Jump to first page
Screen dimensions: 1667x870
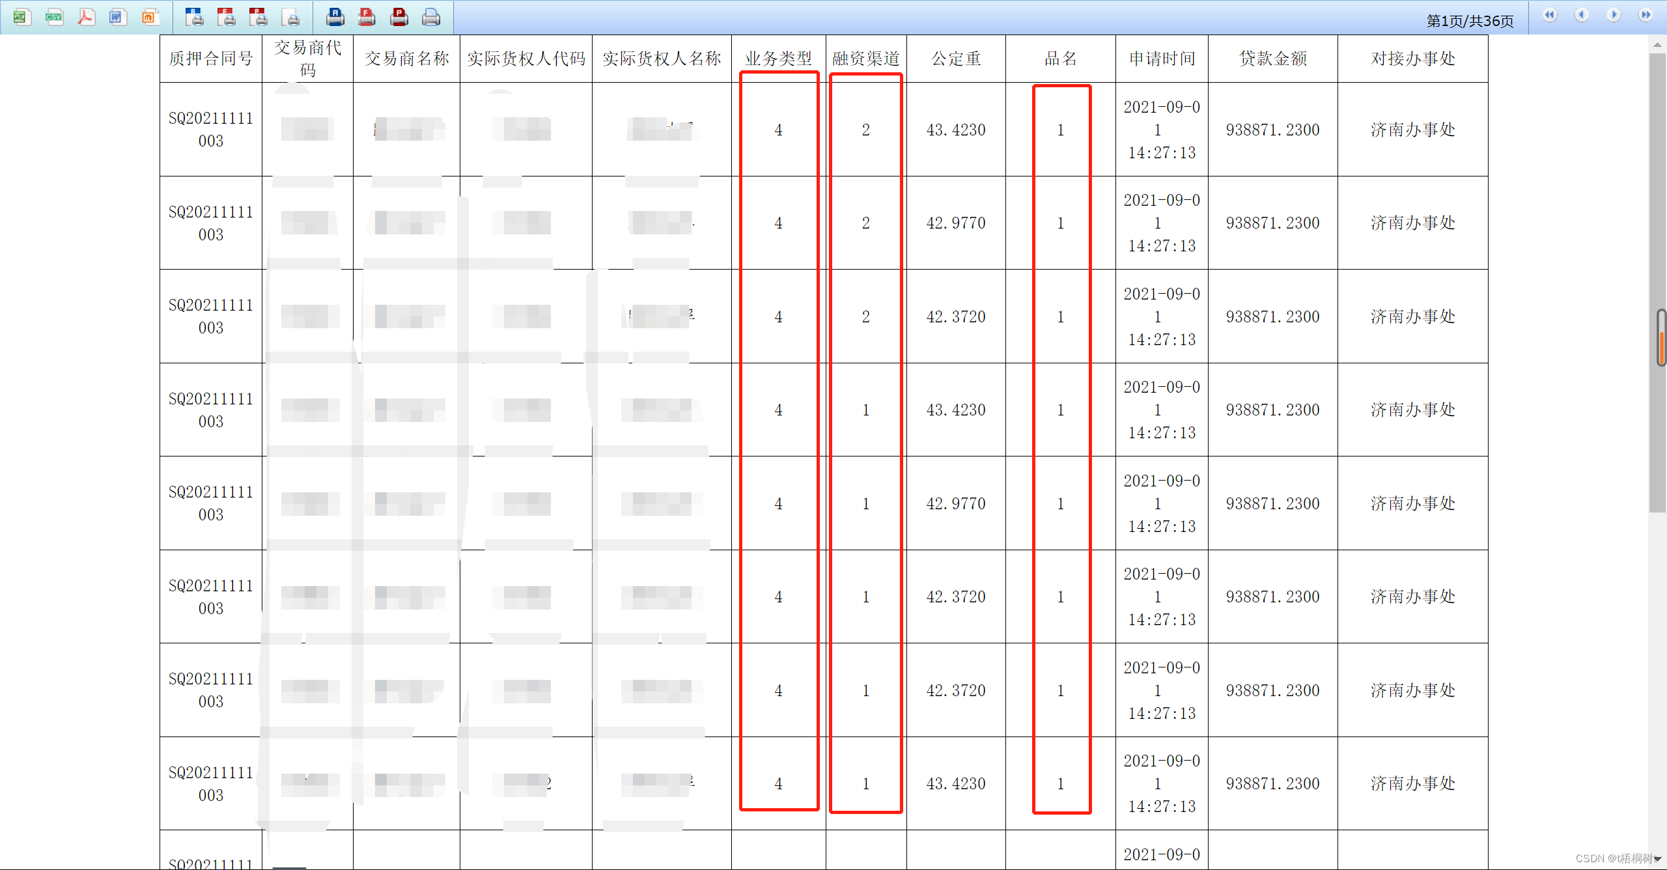tap(1550, 16)
